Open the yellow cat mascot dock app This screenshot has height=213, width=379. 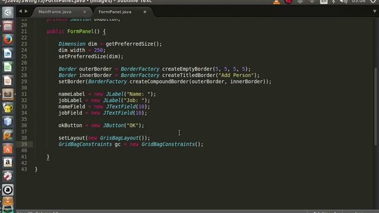click(x=8, y=108)
